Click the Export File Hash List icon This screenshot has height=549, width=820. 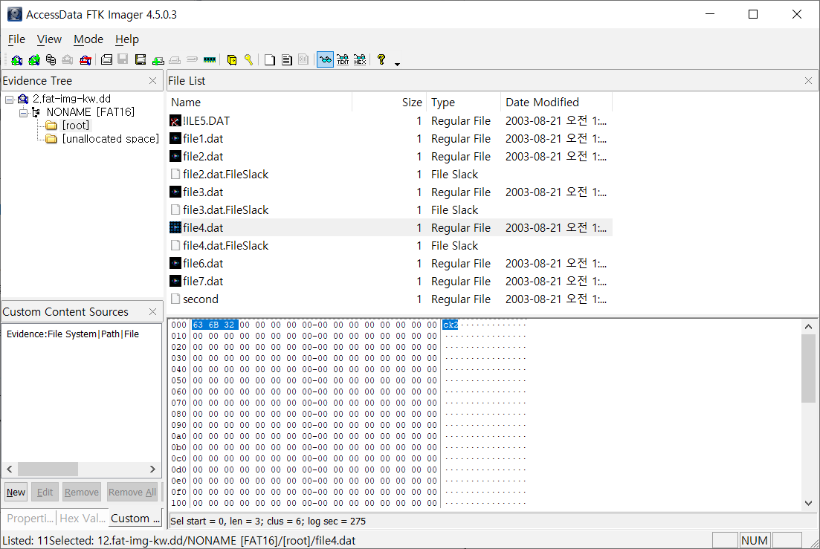[x=286, y=60]
